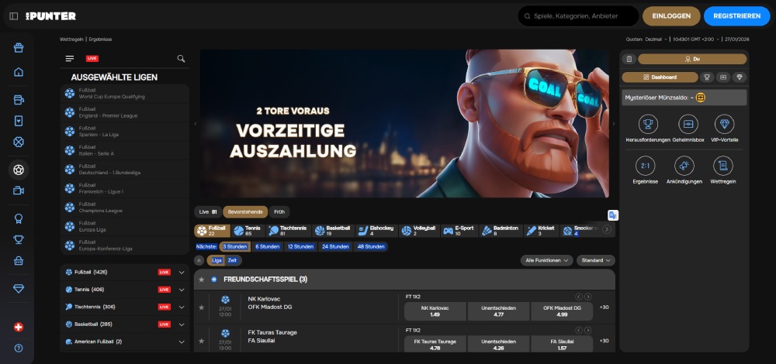Open the sports betting ball icon in sidebar
This screenshot has width=776, height=364.
pos(19,170)
